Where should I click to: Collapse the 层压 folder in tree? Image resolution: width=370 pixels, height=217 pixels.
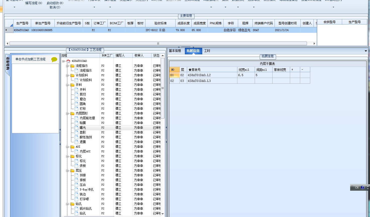coord(68,171)
